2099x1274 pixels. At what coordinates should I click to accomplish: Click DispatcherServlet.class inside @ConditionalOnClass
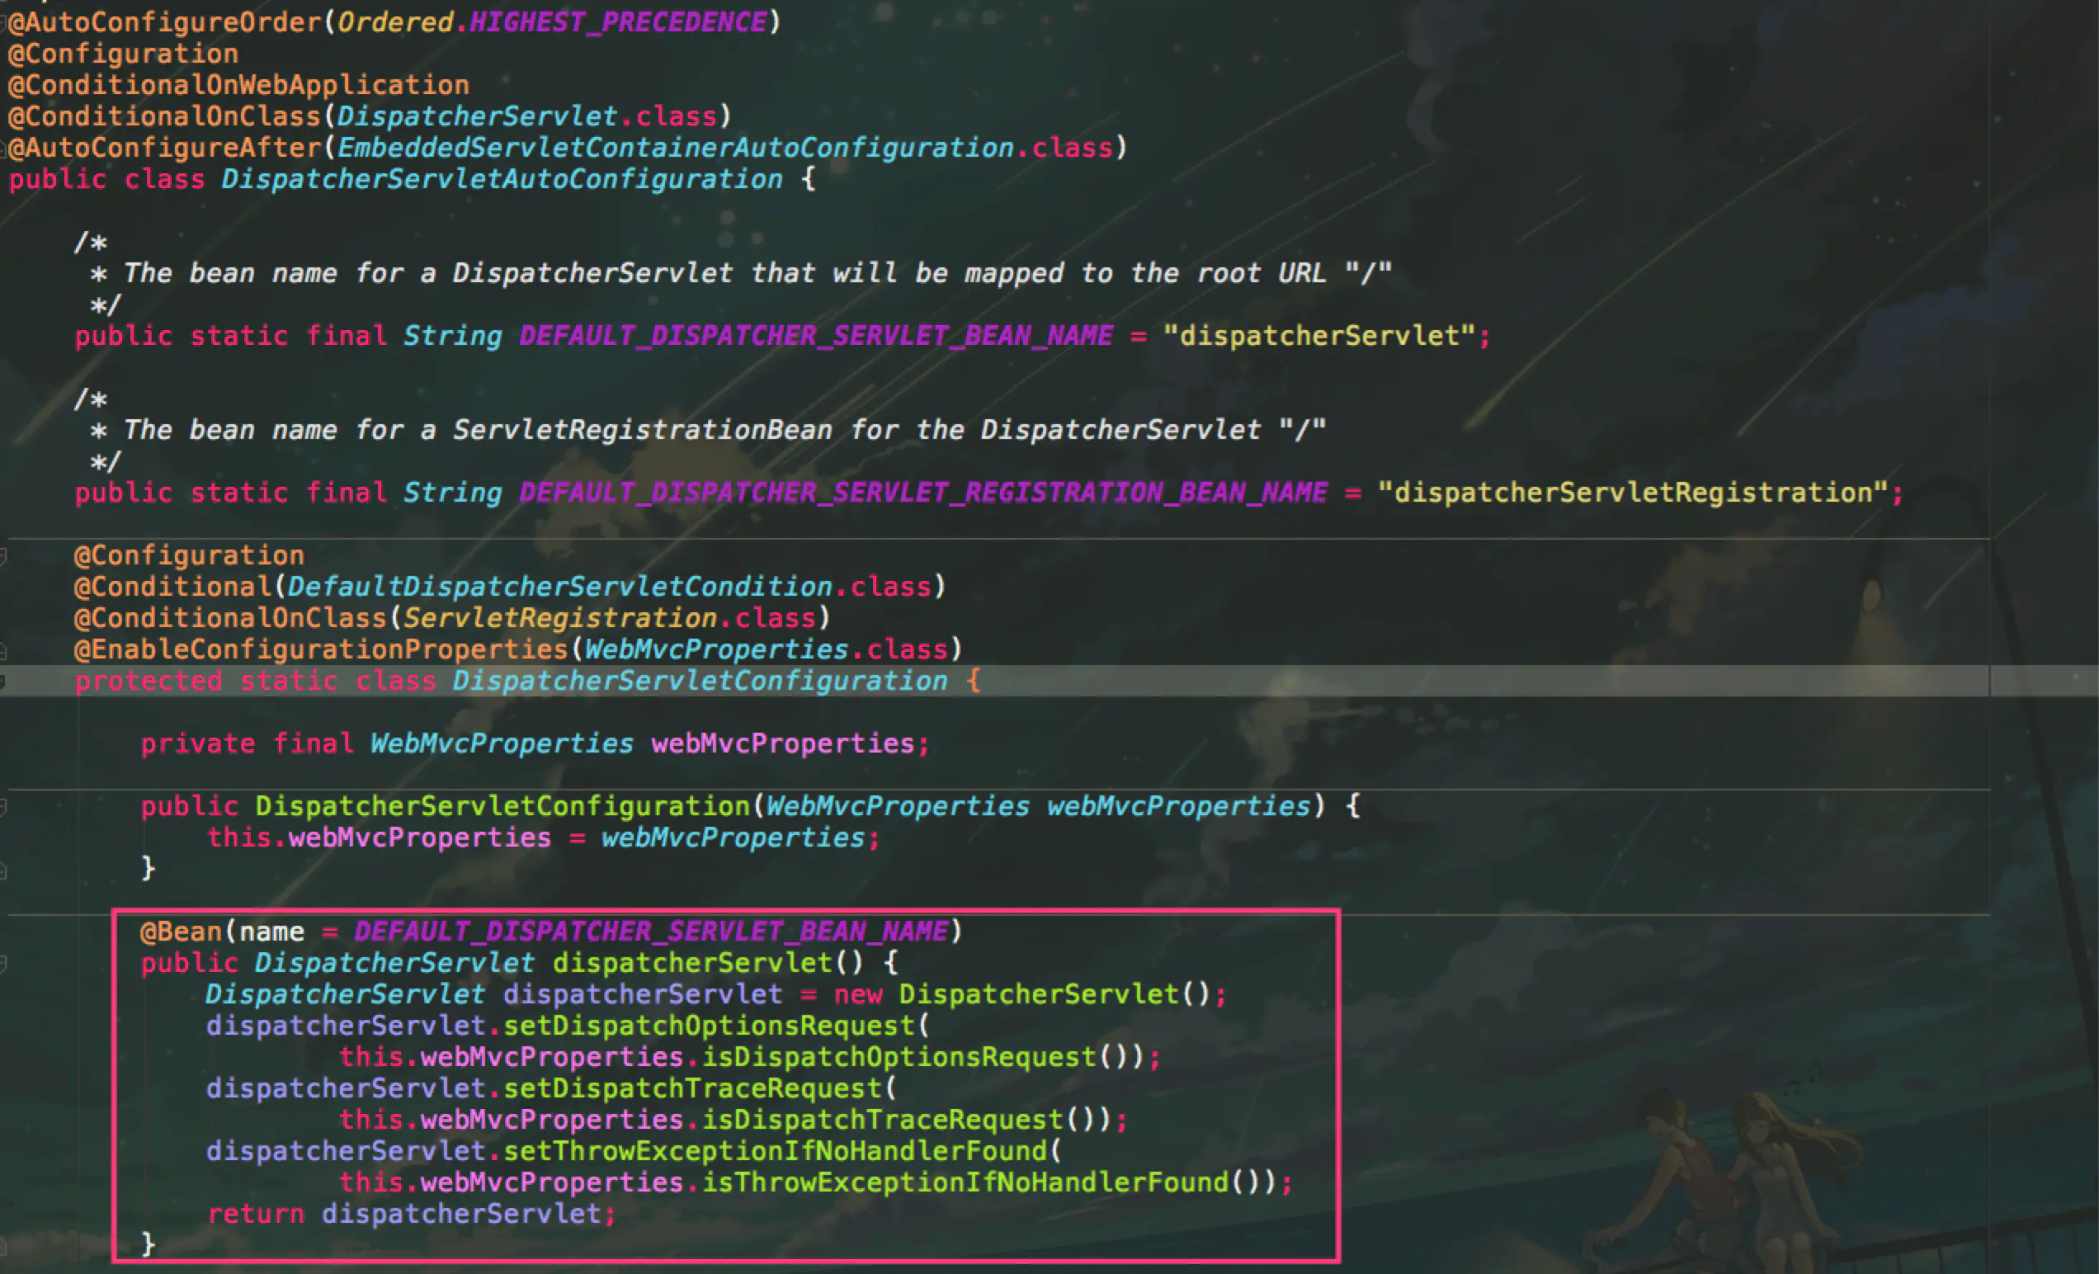[x=527, y=116]
